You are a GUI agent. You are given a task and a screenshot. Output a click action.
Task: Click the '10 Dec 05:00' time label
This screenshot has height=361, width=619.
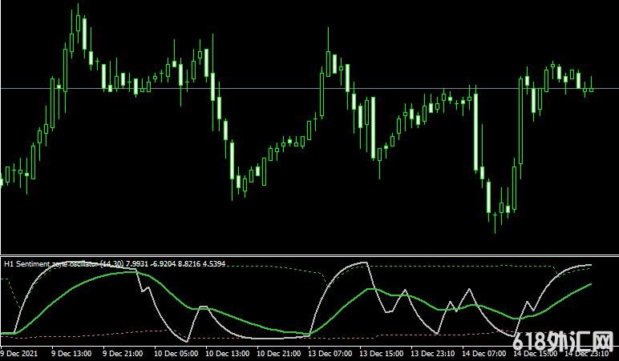(176, 354)
